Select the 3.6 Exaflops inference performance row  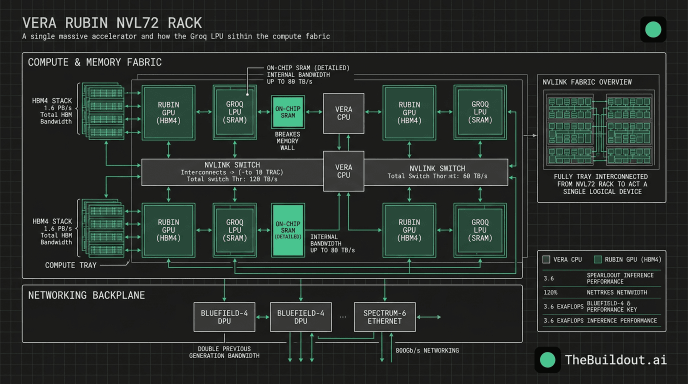[600, 320]
